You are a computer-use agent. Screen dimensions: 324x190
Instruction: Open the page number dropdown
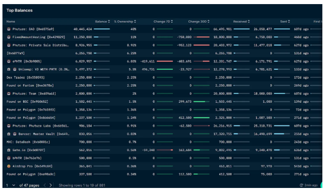coord(11,185)
